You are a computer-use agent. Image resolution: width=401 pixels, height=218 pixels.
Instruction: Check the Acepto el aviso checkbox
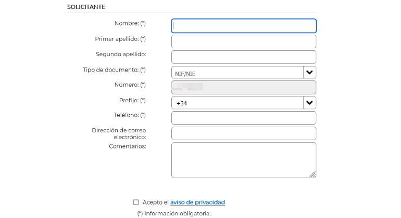[x=136, y=202]
